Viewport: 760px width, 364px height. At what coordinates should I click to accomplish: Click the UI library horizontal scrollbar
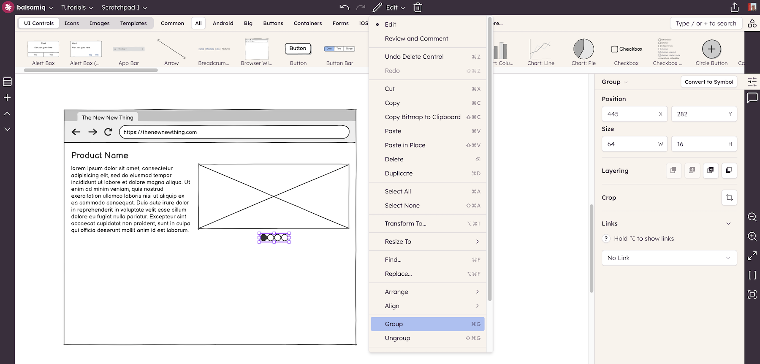pyautogui.click(x=91, y=70)
